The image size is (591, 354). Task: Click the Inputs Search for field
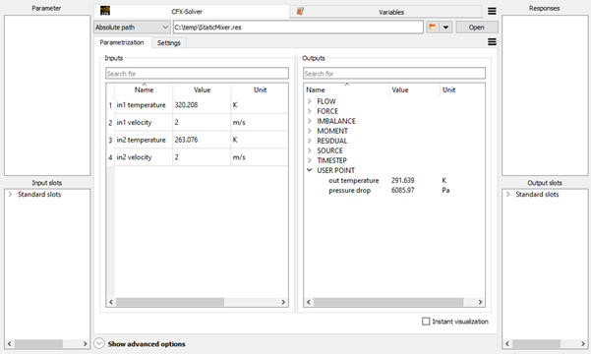pos(197,73)
